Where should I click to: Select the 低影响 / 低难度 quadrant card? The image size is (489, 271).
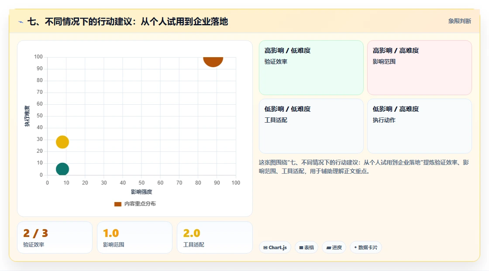coord(311,126)
